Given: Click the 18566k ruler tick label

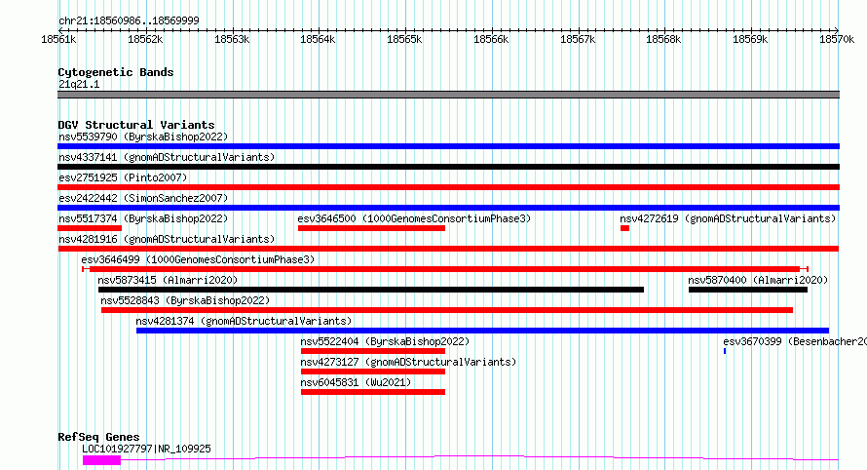Looking at the screenshot, I should coord(491,39).
